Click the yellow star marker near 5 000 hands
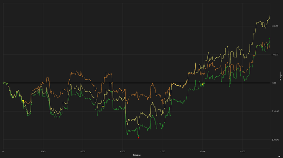 (x=103, y=106)
